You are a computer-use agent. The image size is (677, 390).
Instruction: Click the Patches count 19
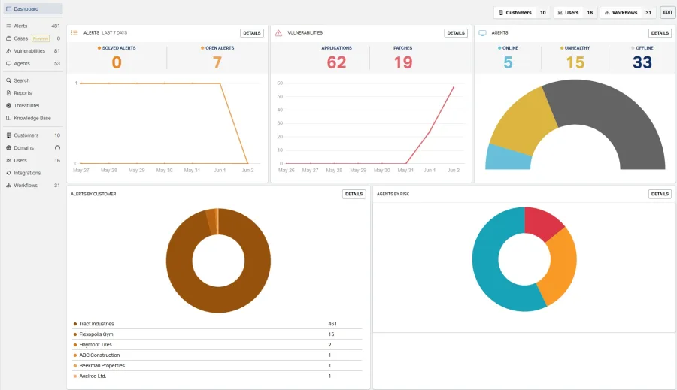click(x=403, y=62)
